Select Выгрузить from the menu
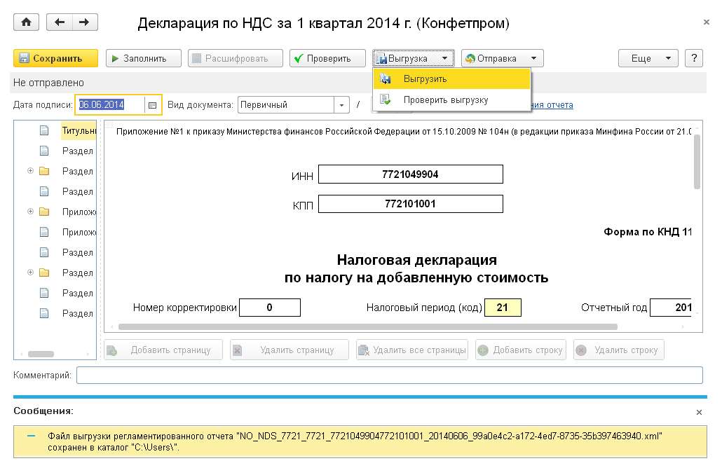The width and height of the screenshot is (722, 468). [425, 79]
